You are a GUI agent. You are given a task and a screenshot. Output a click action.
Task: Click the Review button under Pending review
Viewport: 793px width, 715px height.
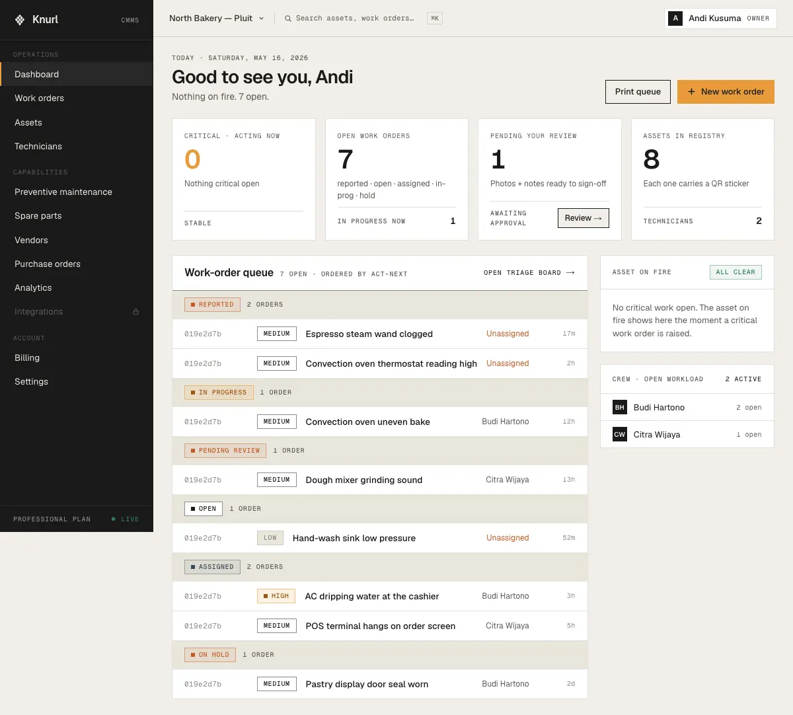click(584, 218)
